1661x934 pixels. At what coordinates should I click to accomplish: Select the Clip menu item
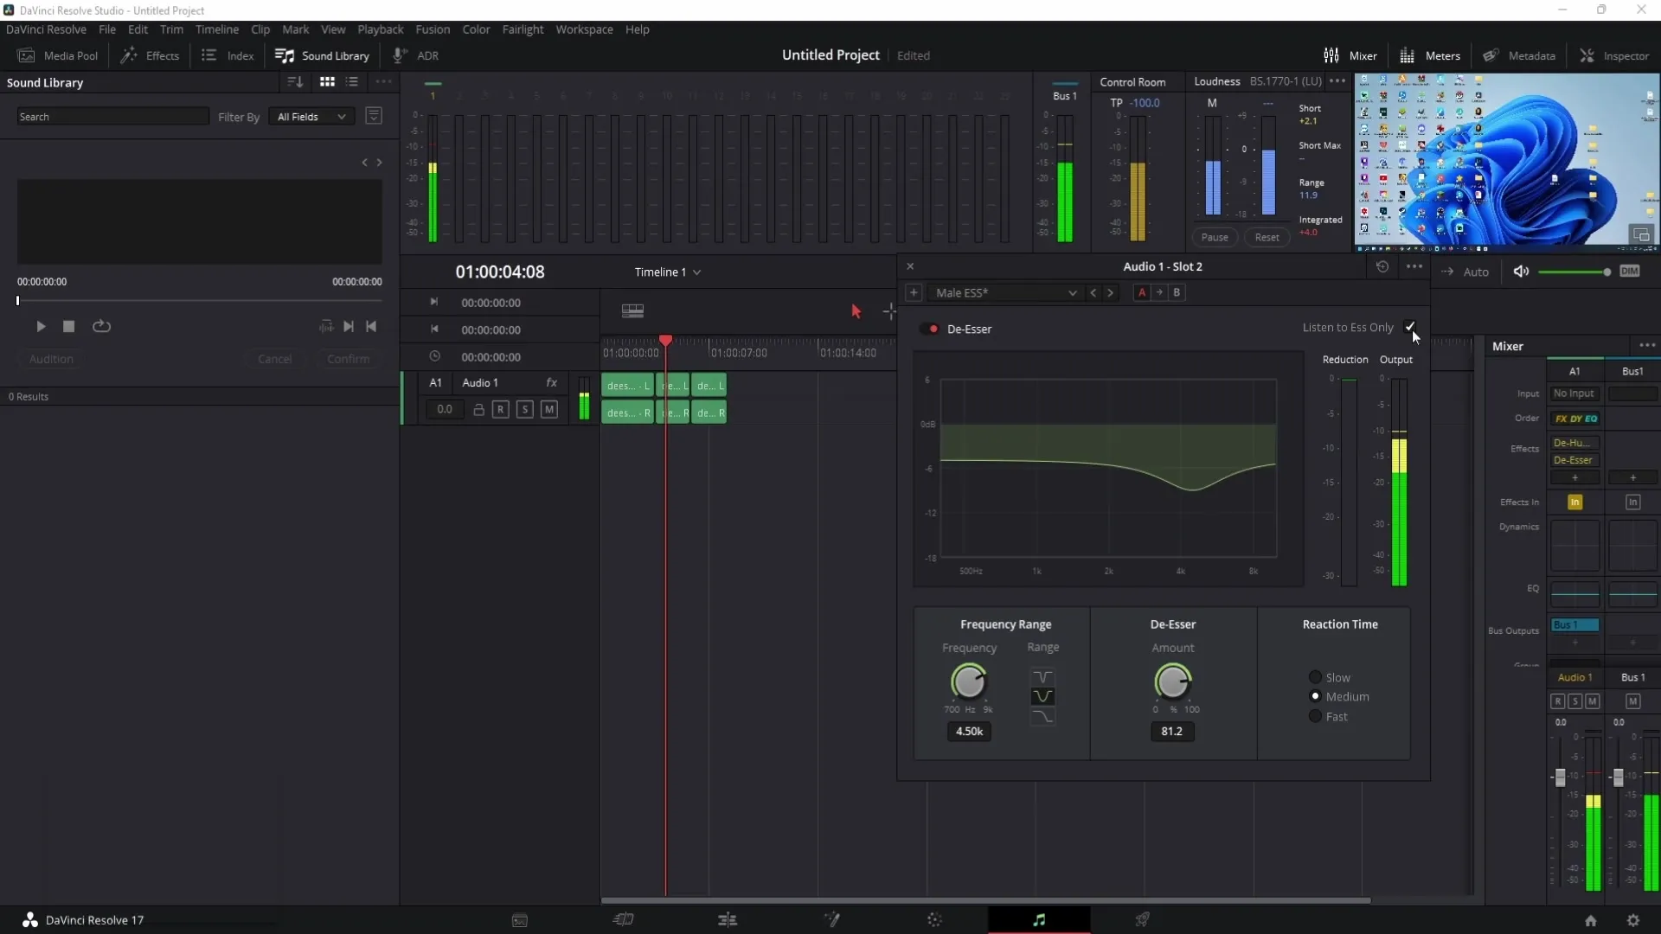(x=259, y=29)
